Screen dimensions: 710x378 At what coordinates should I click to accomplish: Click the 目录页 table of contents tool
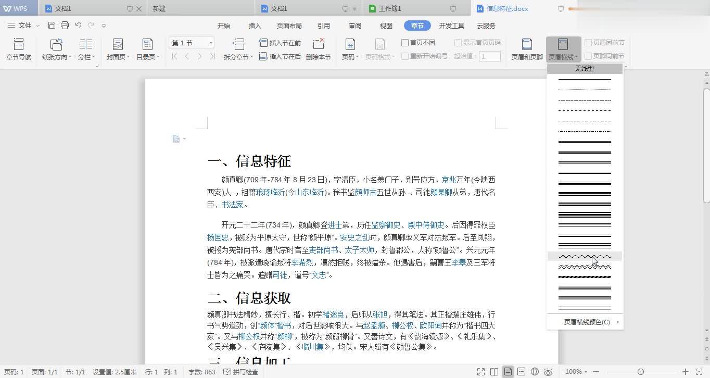(147, 48)
